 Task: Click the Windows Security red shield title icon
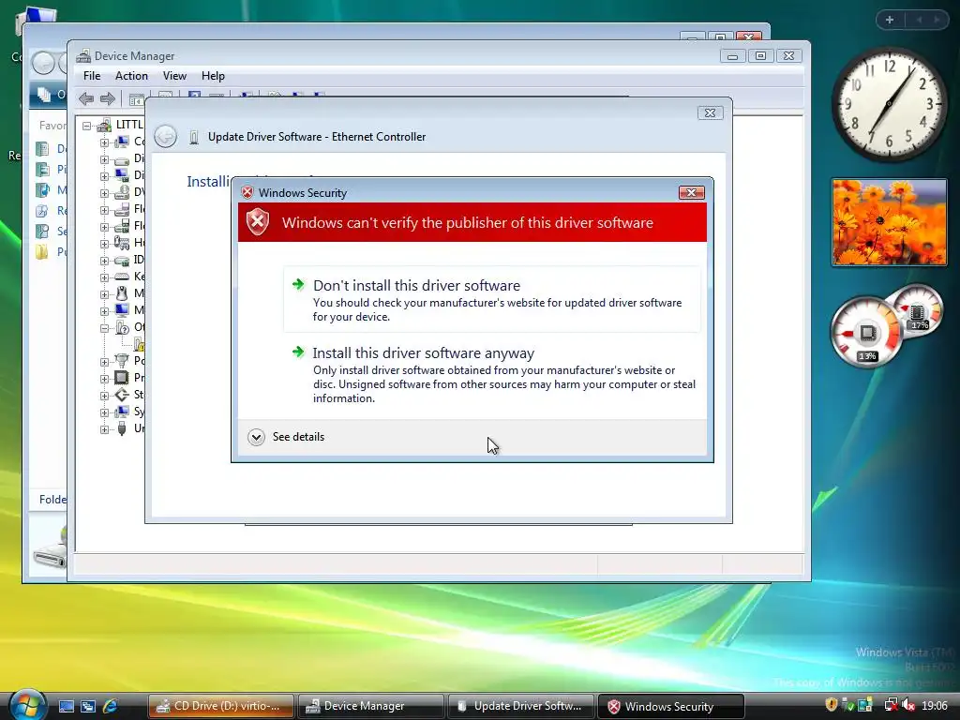pyautogui.click(x=247, y=193)
